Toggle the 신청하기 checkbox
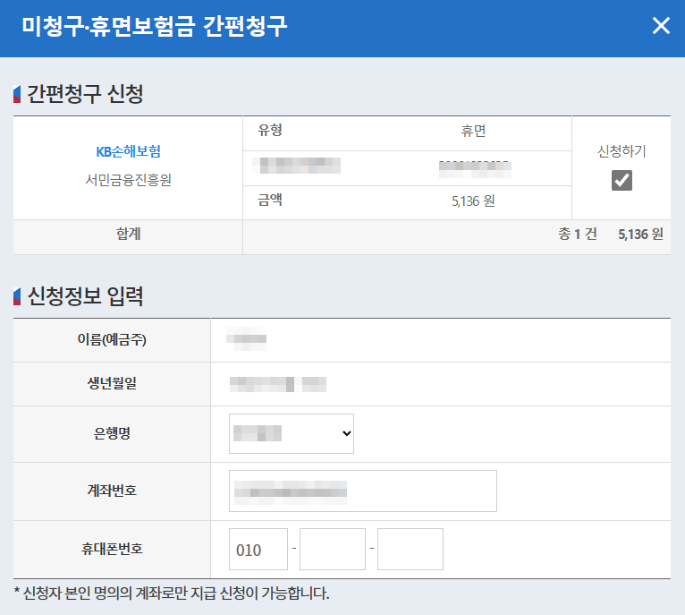The width and height of the screenshot is (685, 615). (622, 180)
